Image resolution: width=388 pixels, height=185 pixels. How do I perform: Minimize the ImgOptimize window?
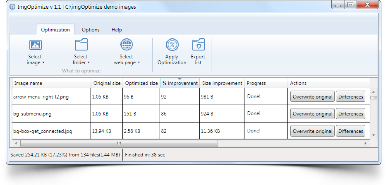tap(338, 5)
